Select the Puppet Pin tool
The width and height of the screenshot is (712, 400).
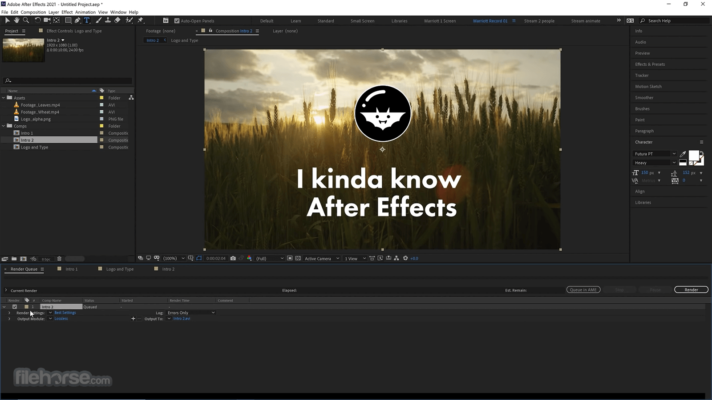141,20
